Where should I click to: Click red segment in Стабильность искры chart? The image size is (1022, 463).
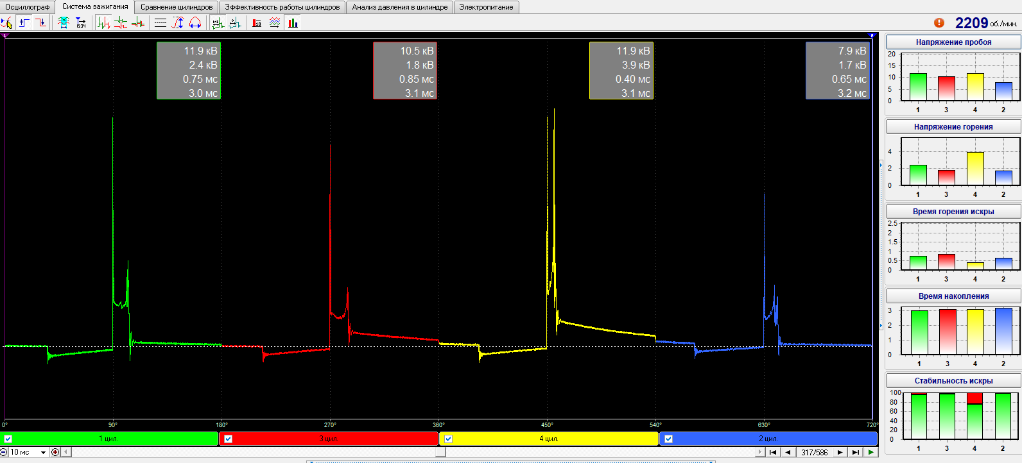pos(975,399)
